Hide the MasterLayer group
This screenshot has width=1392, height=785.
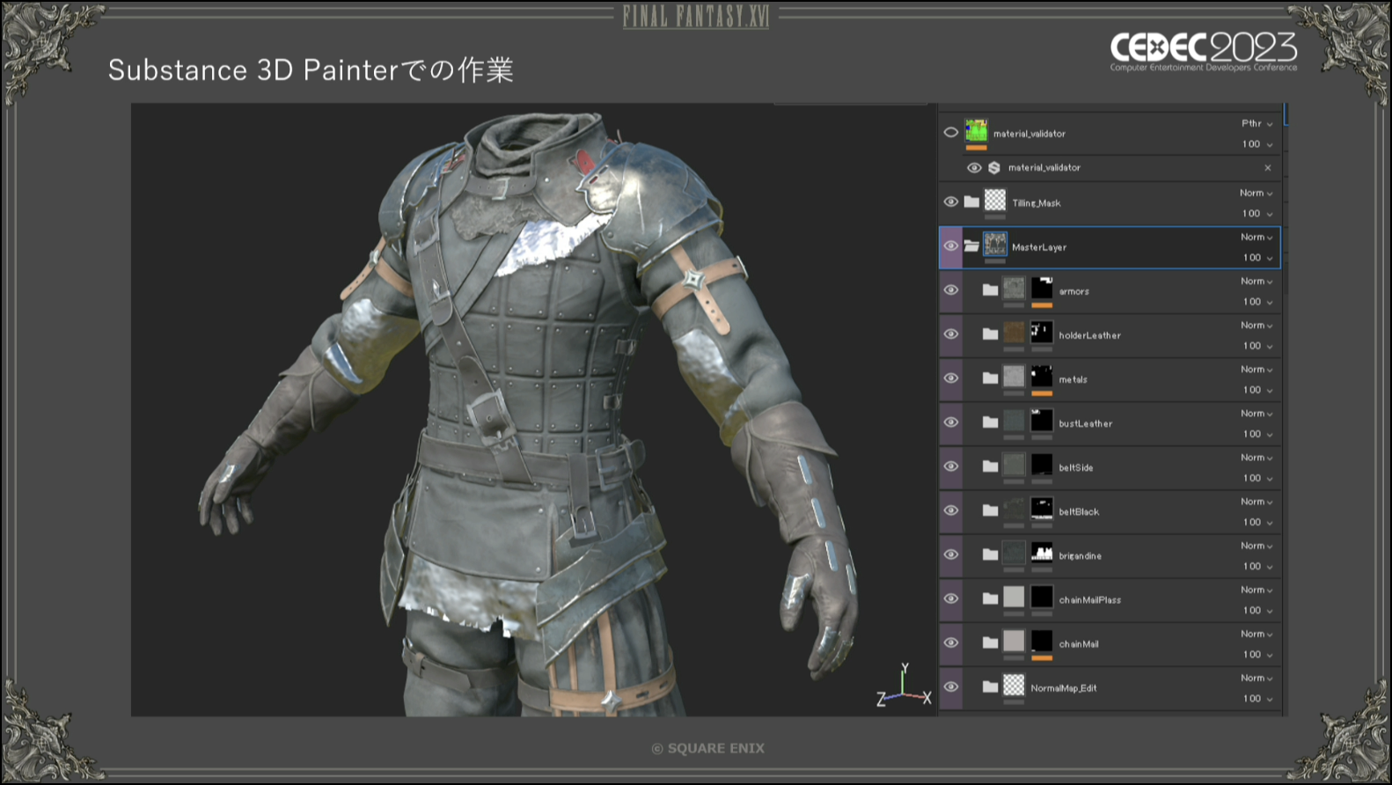pos(951,246)
